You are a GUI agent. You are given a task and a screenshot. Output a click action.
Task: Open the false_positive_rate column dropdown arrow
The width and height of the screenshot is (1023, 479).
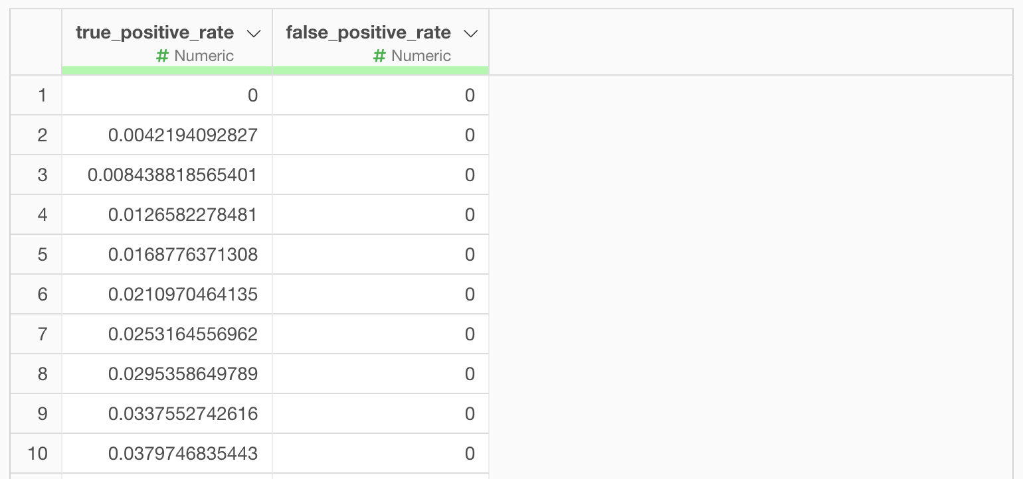[x=470, y=34]
